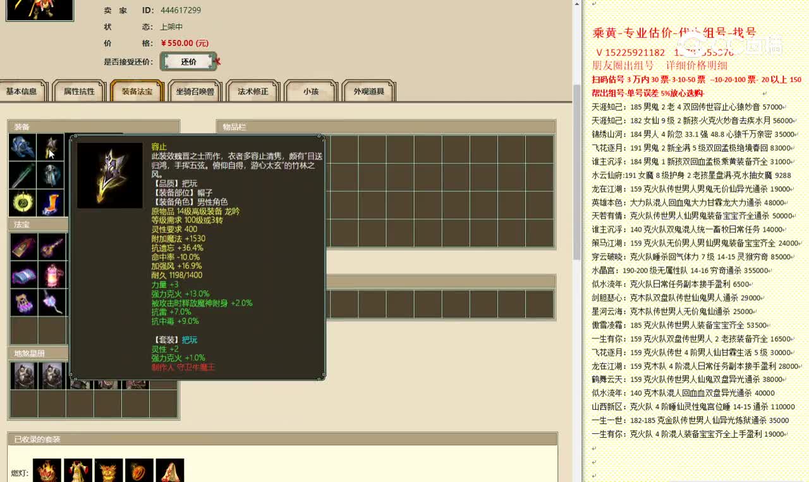Open second warrior portrait in 地煞星册
This screenshot has height=482, width=809.
point(52,376)
